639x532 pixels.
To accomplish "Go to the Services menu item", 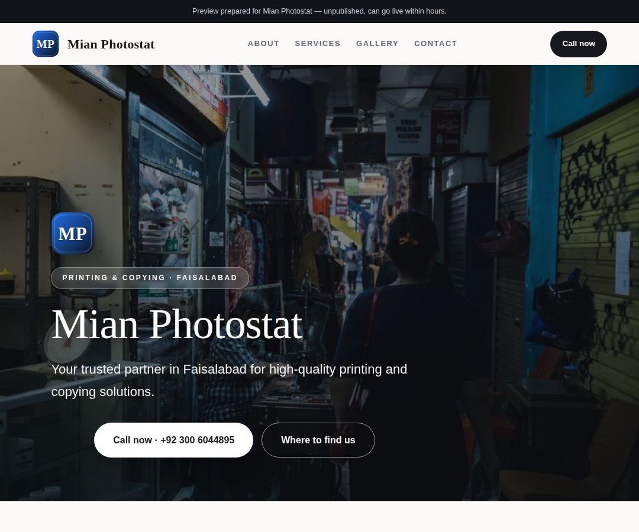I will [x=318, y=44].
